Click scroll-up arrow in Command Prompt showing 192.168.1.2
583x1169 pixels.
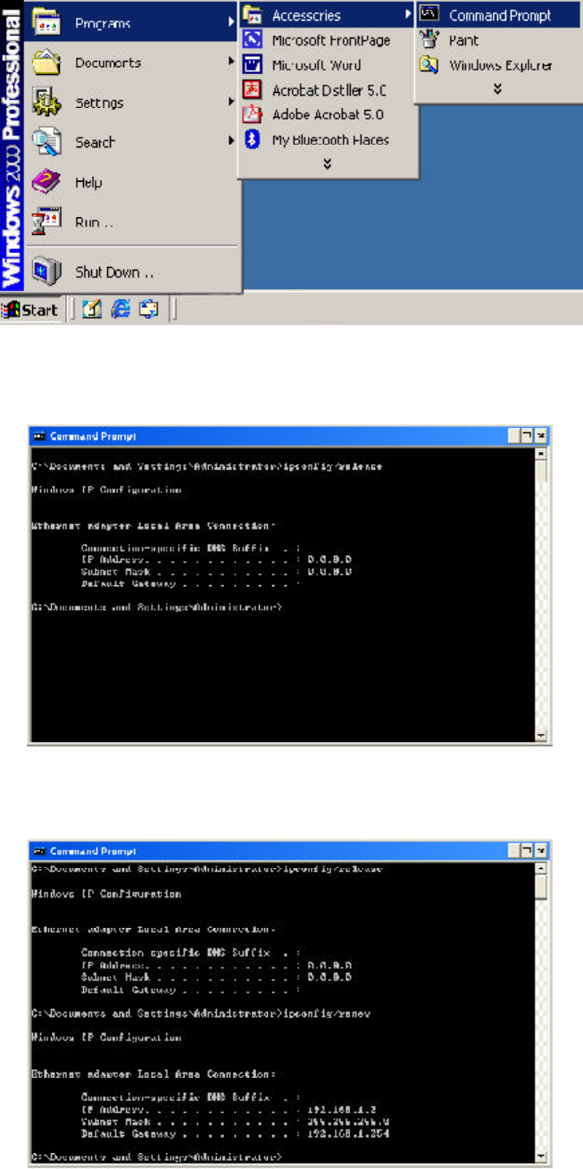tap(541, 868)
